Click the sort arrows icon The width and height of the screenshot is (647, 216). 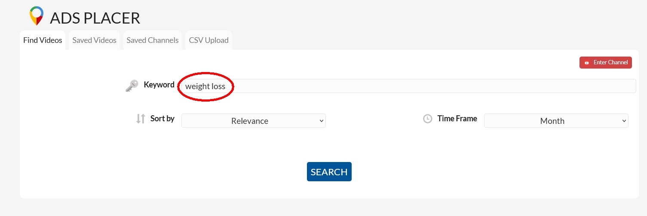pos(141,119)
